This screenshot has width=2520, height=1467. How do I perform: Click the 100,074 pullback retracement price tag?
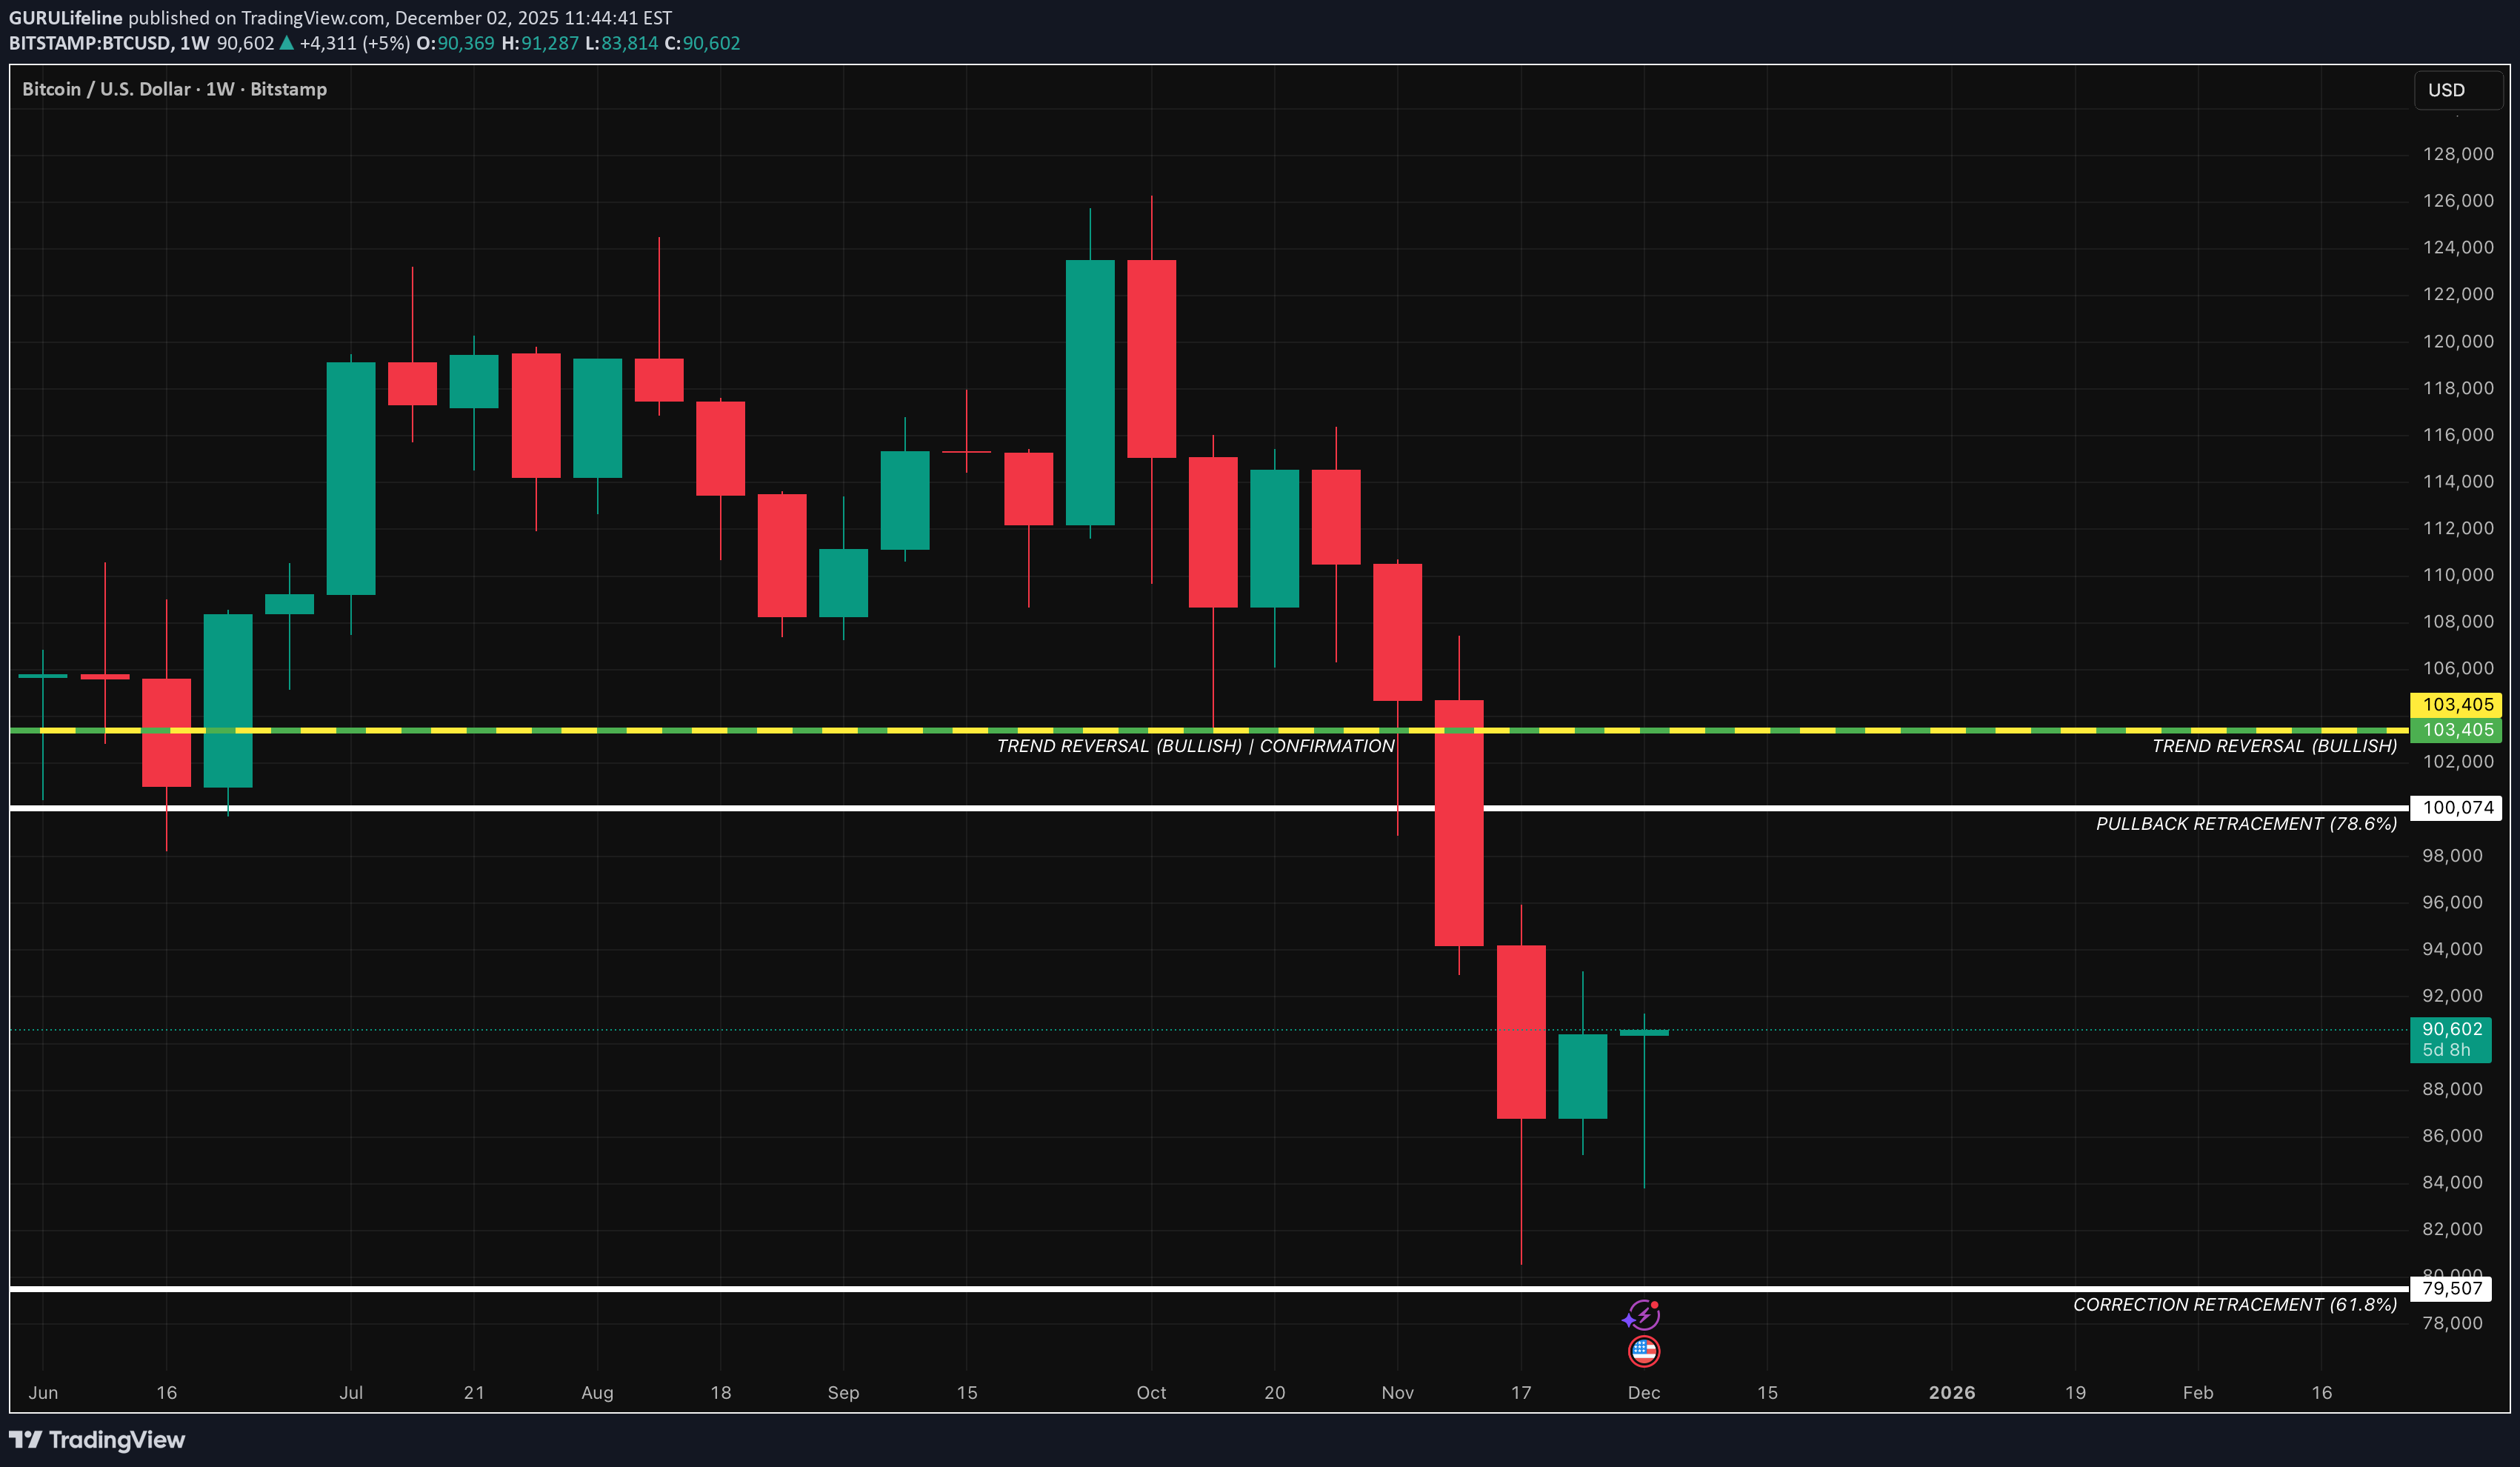pos(2457,808)
